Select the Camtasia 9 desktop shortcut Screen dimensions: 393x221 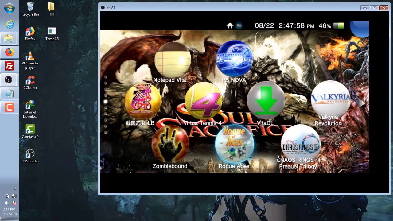pyautogui.click(x=30, y=131)
